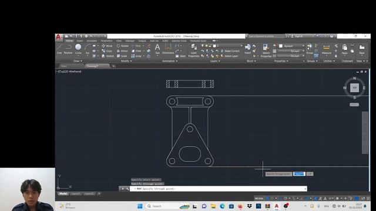Click the MODEL status bar button
Image resolution: width=376 pixels, height=211 pixels.
pos(259,198)
